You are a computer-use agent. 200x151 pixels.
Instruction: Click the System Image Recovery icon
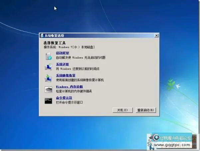pyautogui.click(x=48, y=78)
